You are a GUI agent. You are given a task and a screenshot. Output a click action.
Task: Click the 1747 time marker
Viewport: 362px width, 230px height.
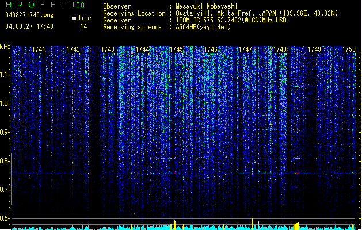coord(245,49)
